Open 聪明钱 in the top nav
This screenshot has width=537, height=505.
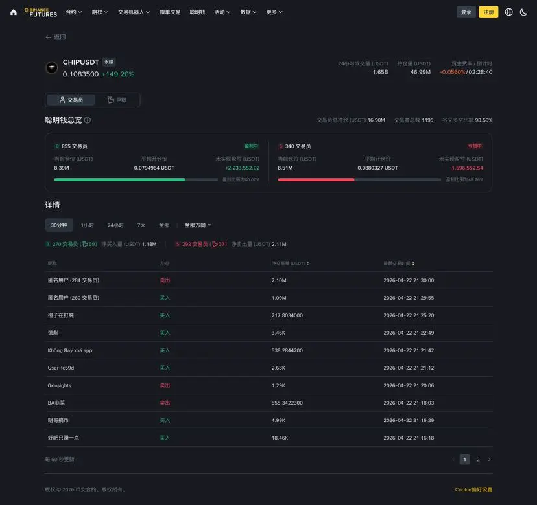click(x=197, y=12)
